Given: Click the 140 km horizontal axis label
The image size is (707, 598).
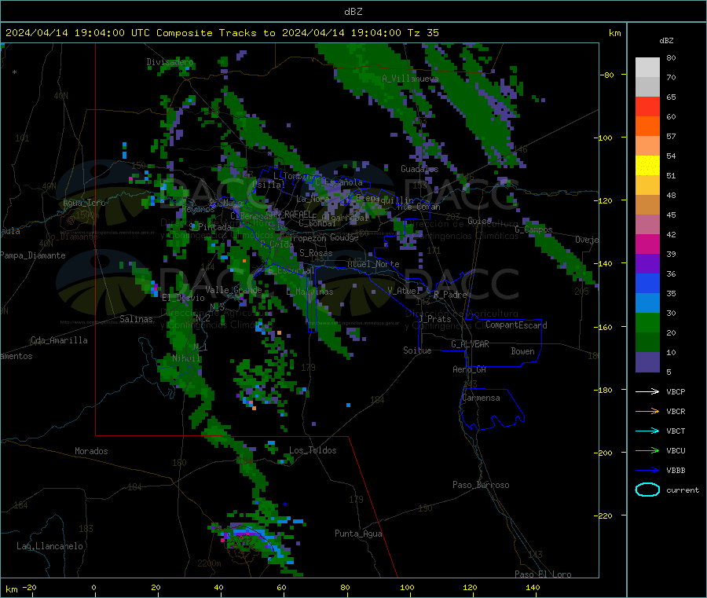Looking at the screenshot, I should [533, 587].
